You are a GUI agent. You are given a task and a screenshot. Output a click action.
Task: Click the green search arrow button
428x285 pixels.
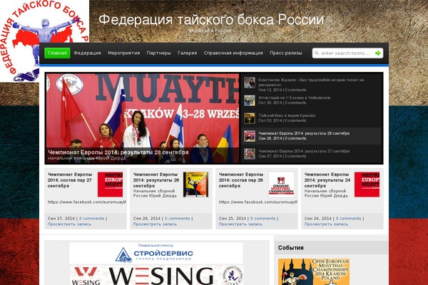[378, 53]
